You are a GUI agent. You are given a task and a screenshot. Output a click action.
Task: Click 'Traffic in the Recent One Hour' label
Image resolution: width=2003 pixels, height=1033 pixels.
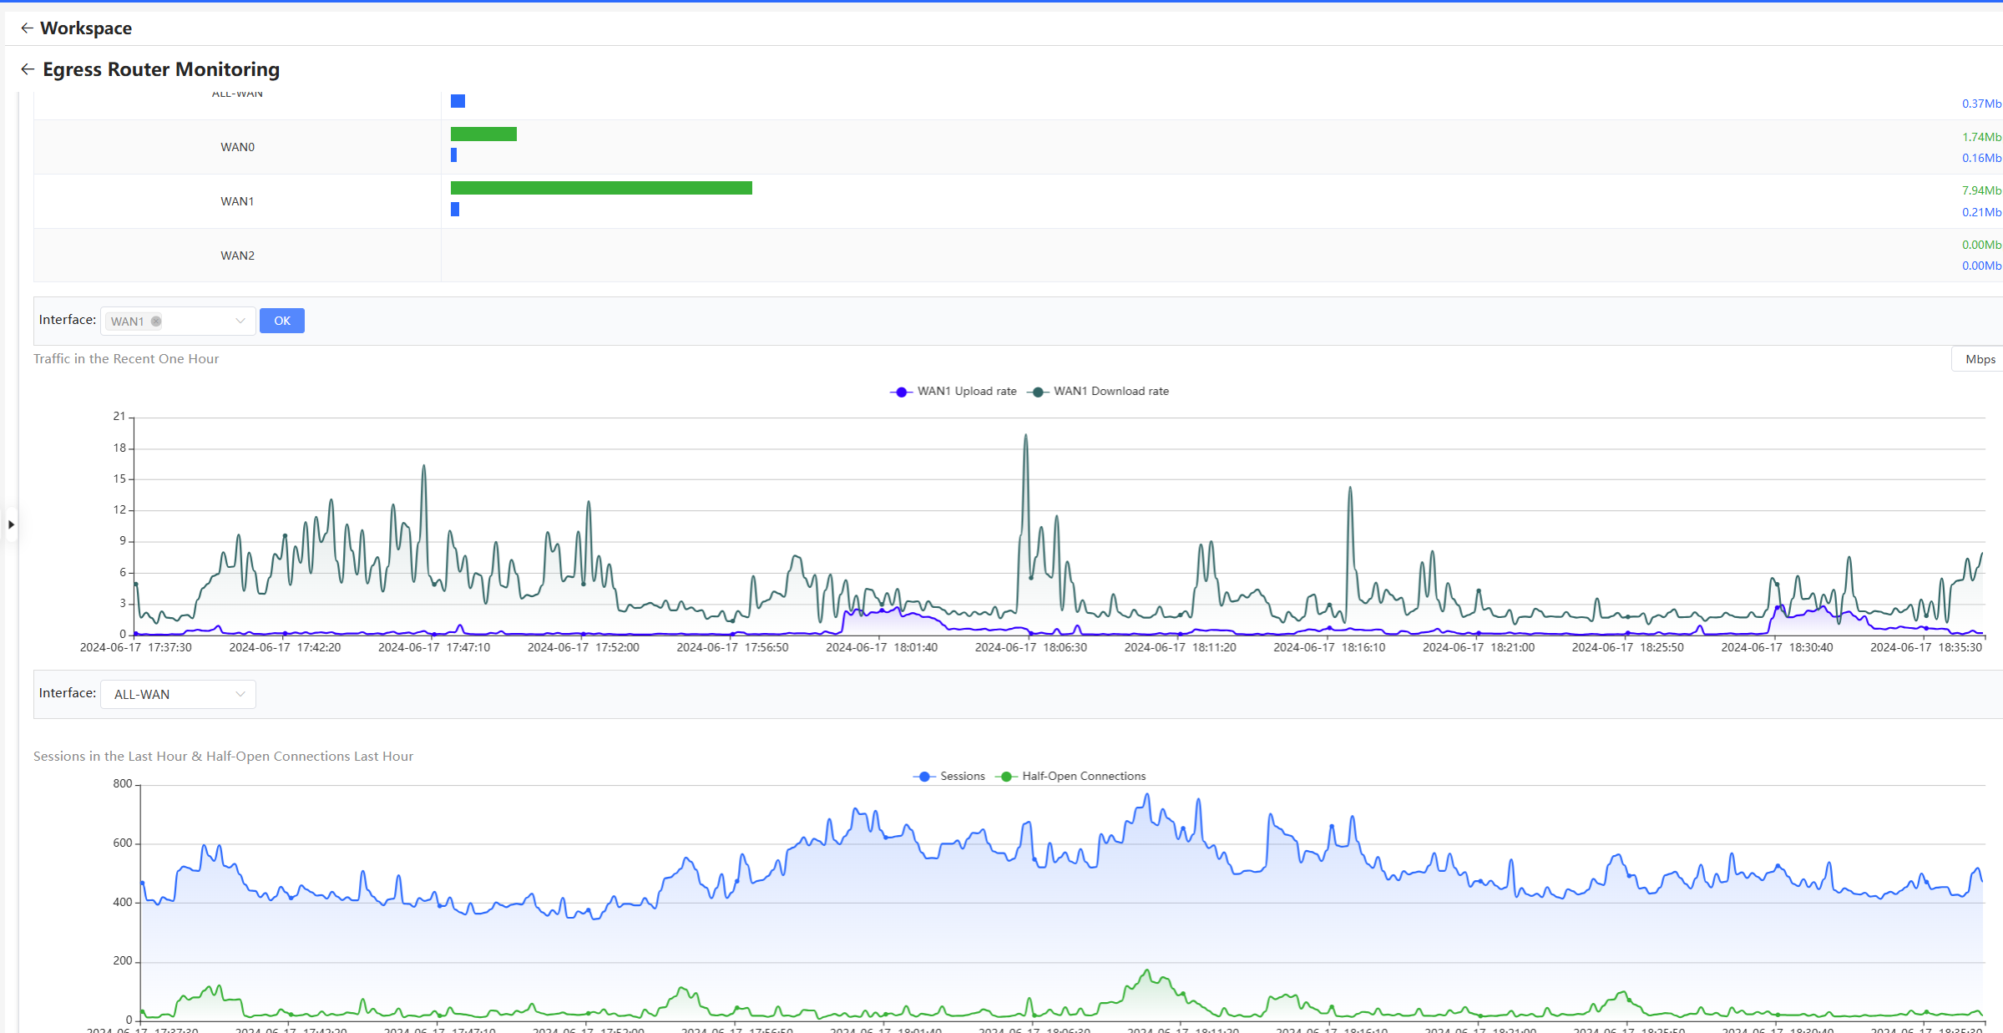click(x=126, y=358)
